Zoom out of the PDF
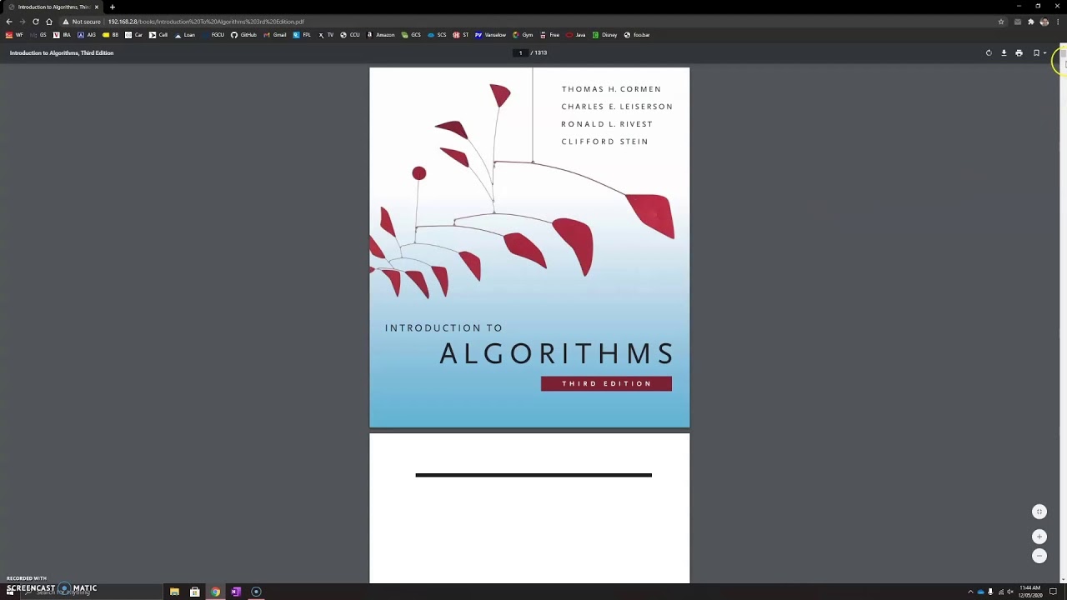Viewport: 1067px width, 600px height. pyautogui.click(x=1039, y=556)
